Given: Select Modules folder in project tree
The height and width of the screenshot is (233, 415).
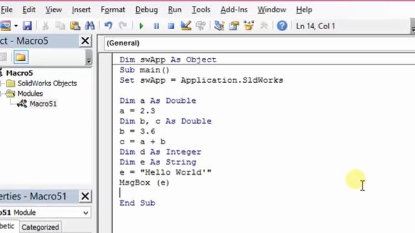Looking at the screenshot, I should click(x=30, y=93).
